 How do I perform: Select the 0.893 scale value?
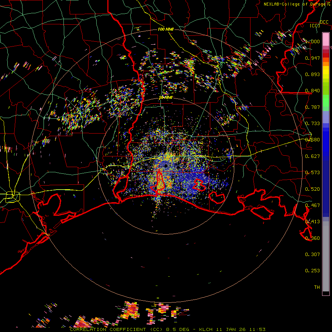[x=312, y=74]
